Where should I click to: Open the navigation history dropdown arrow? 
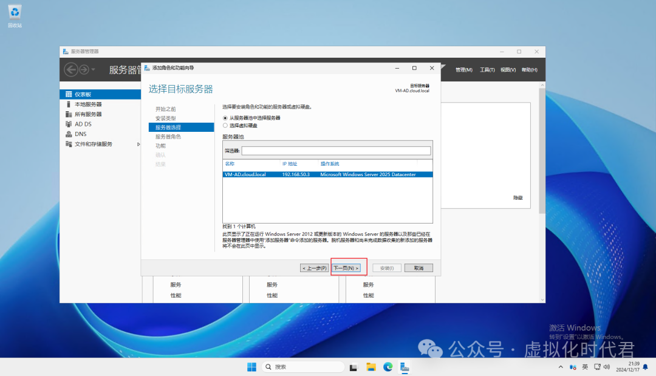click(x=94, y=70)
